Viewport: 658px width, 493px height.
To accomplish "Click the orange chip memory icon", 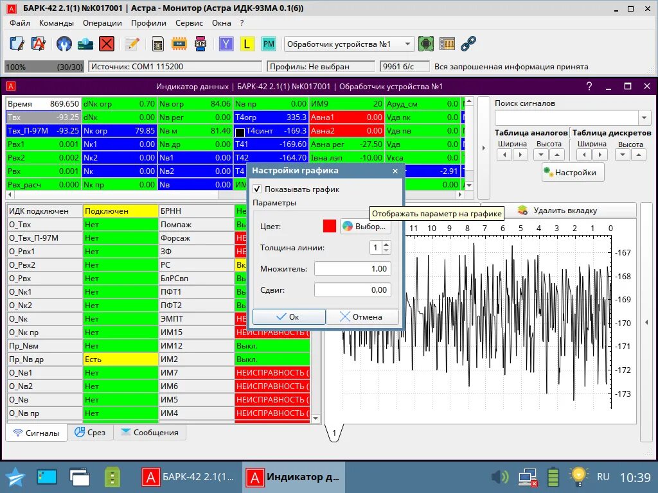I will point(179,44).
